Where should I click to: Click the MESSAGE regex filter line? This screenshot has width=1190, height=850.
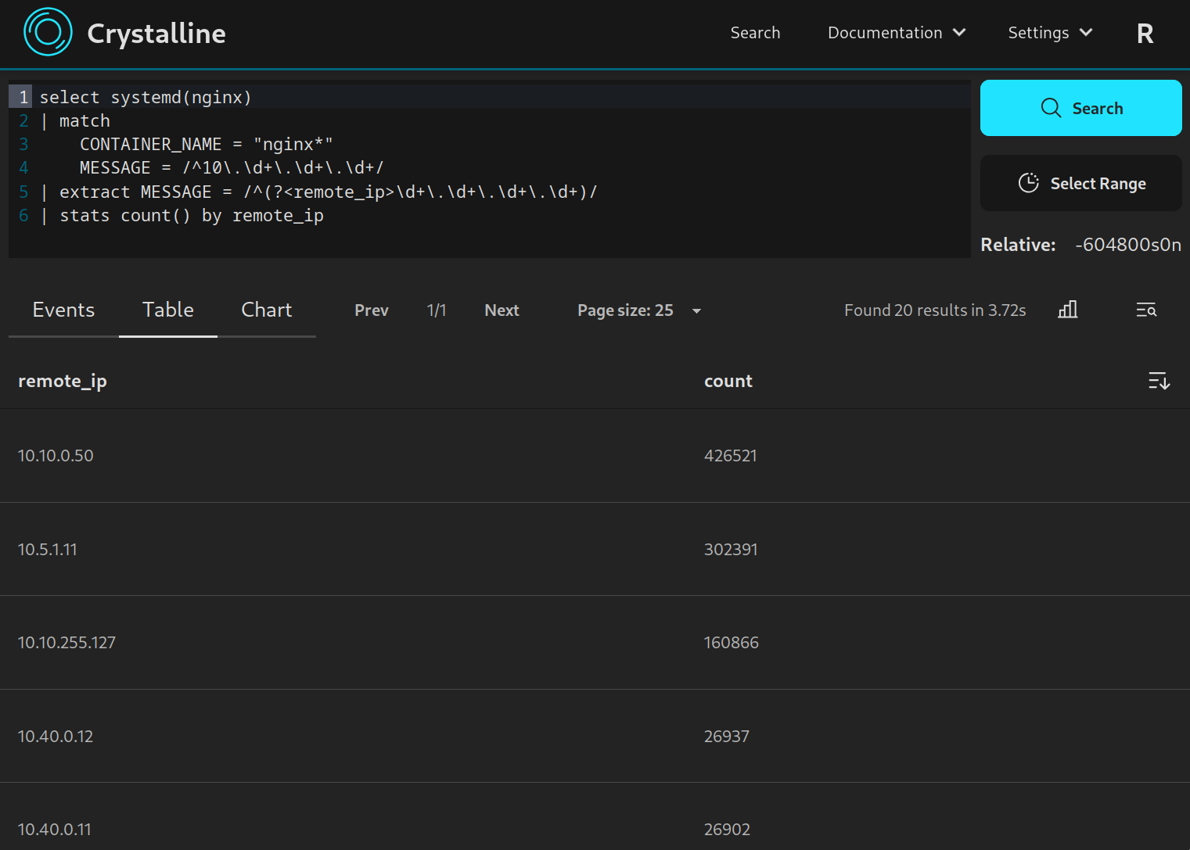tap(232, 168)
